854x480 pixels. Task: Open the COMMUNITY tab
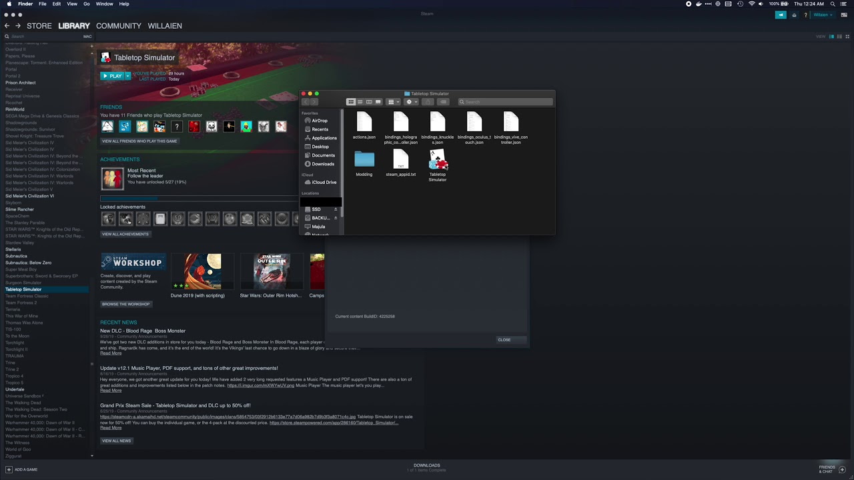[x=119, y=26]
